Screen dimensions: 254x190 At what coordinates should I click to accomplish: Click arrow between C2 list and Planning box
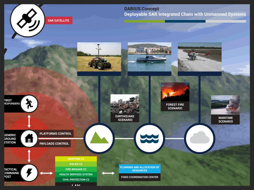click(x=108, y=173)
